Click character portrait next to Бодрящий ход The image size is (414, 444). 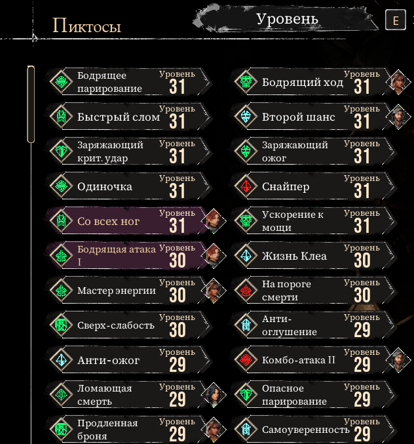[398, 82]
